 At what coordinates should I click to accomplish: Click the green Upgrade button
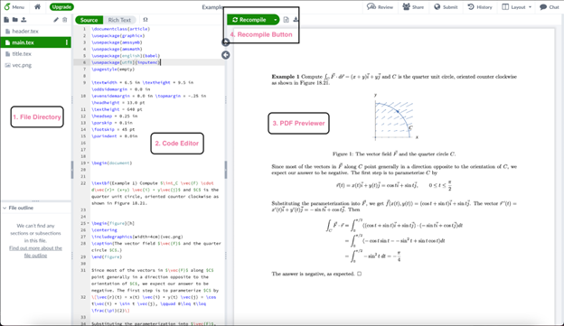61,7
